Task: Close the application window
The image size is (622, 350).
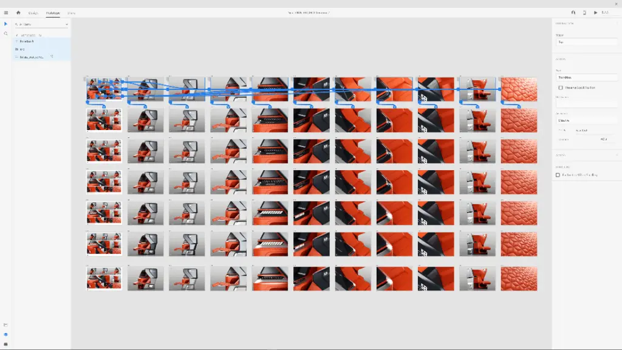Action: 616,4
